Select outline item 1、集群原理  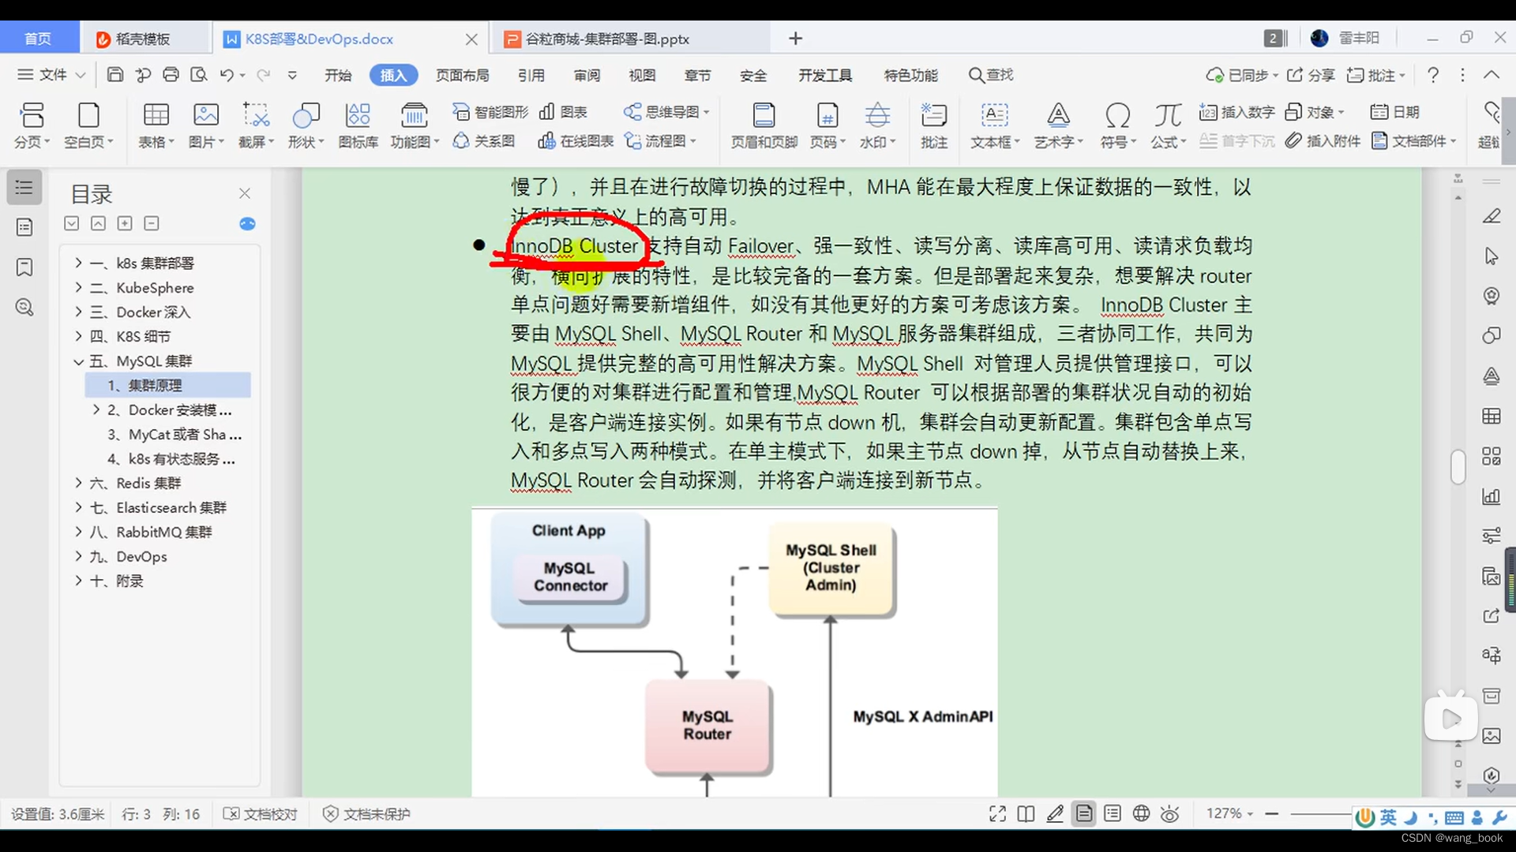pos(167,385)
